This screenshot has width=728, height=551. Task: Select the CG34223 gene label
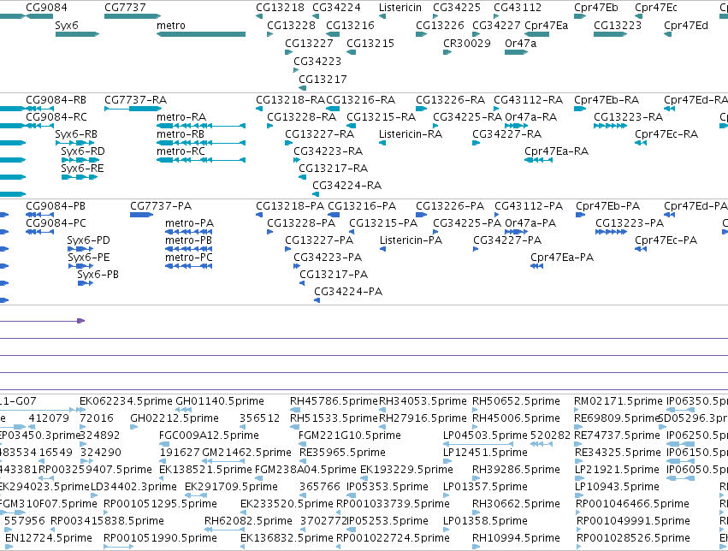click(317, 61)
